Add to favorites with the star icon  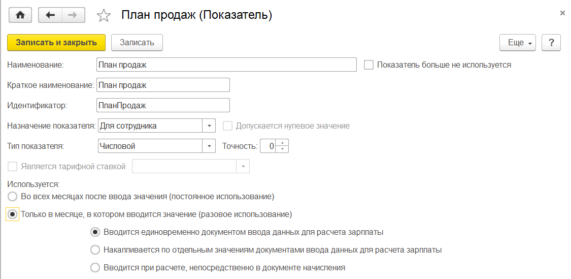pyautogui.click(x=104, y=16)
